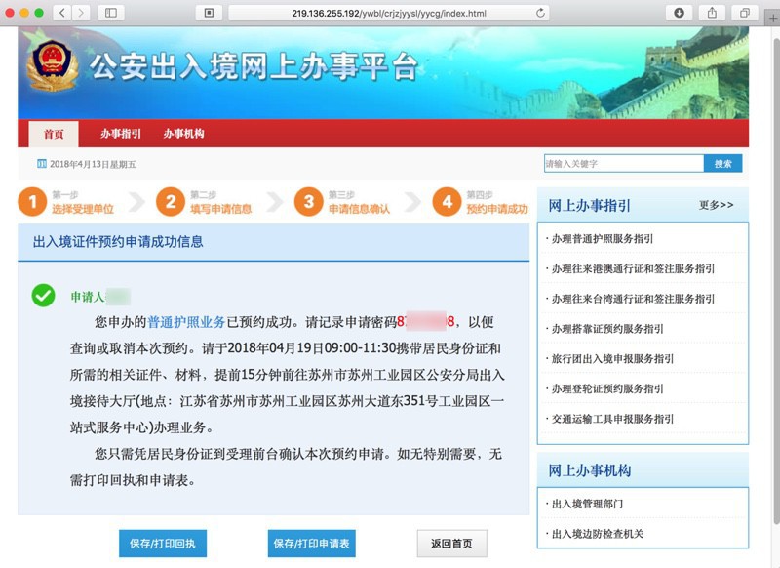Click the 普通护照业务 blue link
780x568 pixels.
point(186,322)
